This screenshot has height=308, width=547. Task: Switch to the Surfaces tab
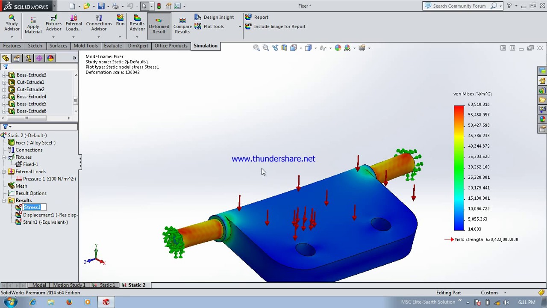(x=58, y=46)
